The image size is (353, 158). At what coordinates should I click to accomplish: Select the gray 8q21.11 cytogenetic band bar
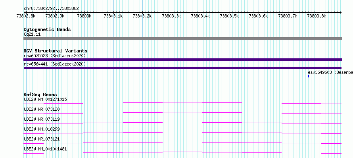pos(182,39)
